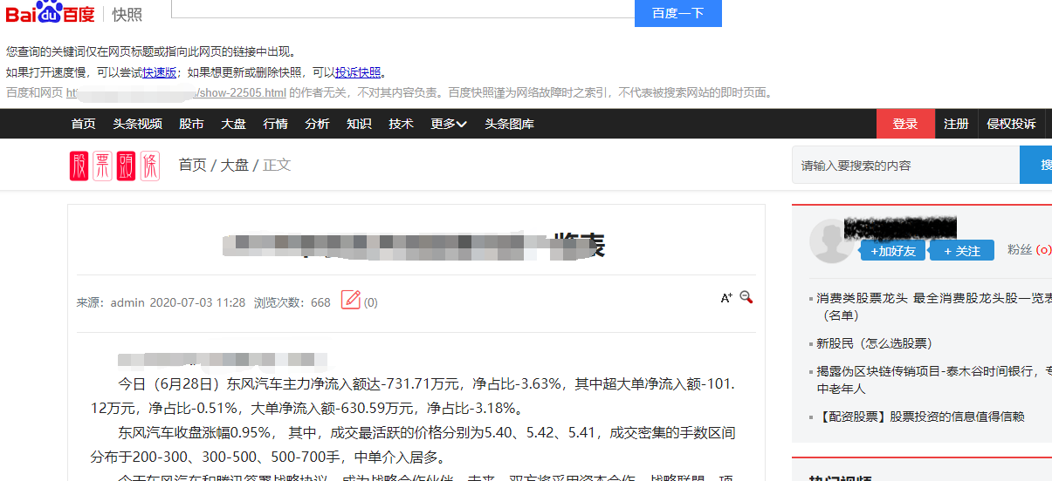Click the 粉丝 (0) follower count

coord(1029,250)
